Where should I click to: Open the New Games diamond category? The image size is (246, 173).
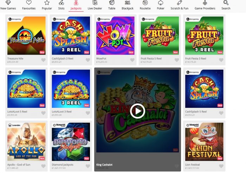[8, 5]
